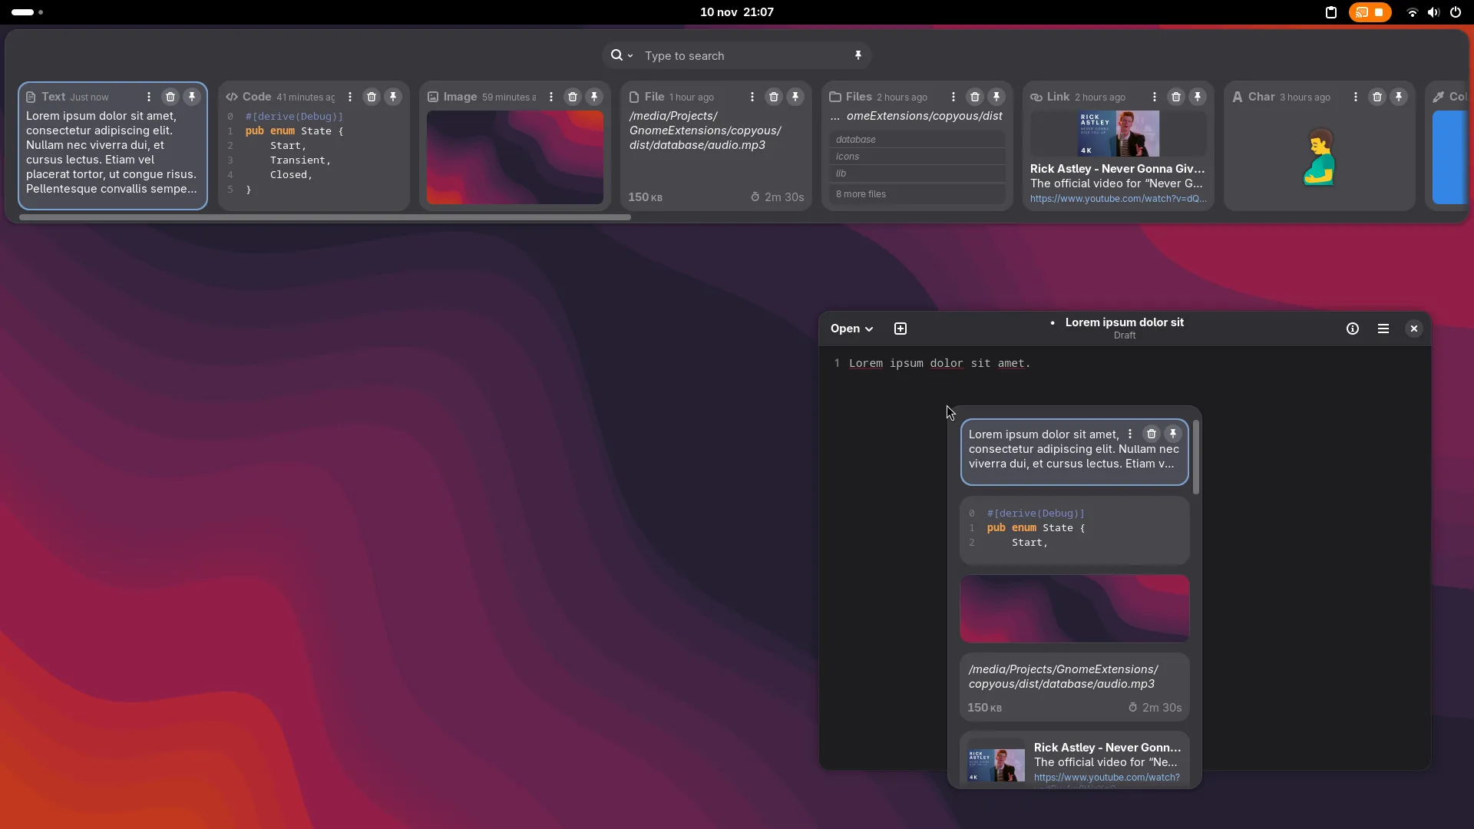Open more options for Code entry

click(x=350, y=97)
